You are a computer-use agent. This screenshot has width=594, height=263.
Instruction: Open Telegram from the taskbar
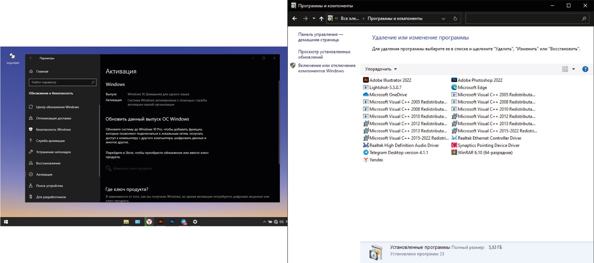pos(184,222)
